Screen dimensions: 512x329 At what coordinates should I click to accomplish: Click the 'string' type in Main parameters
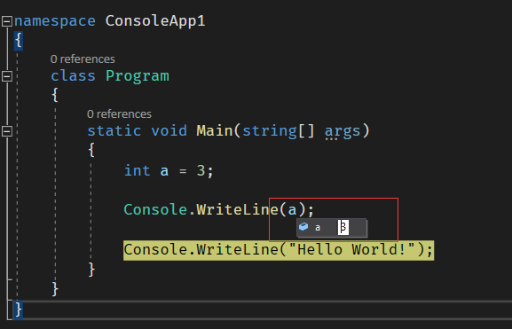(x=270, y=131)
